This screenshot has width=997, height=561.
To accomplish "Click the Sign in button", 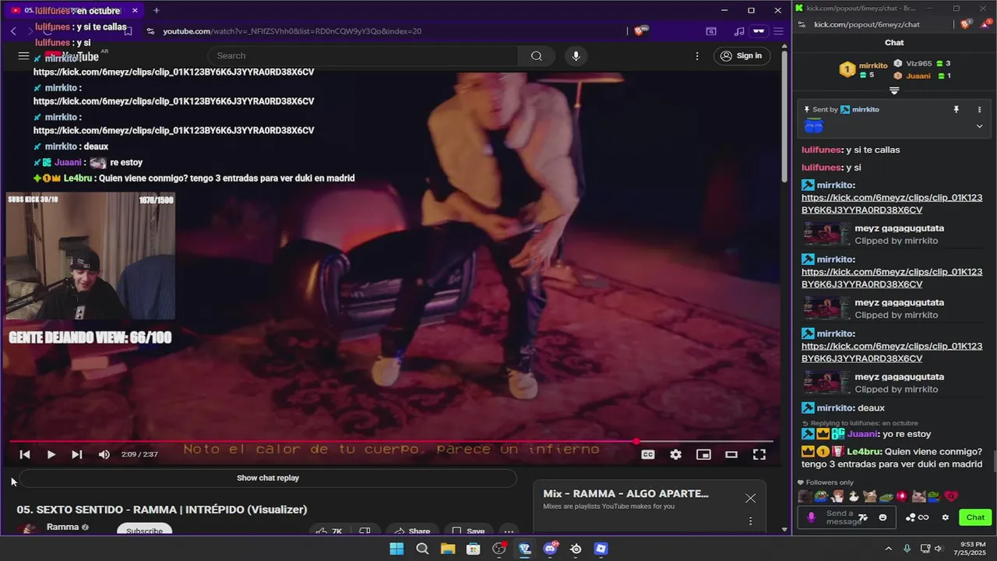I will pos(742,56).
